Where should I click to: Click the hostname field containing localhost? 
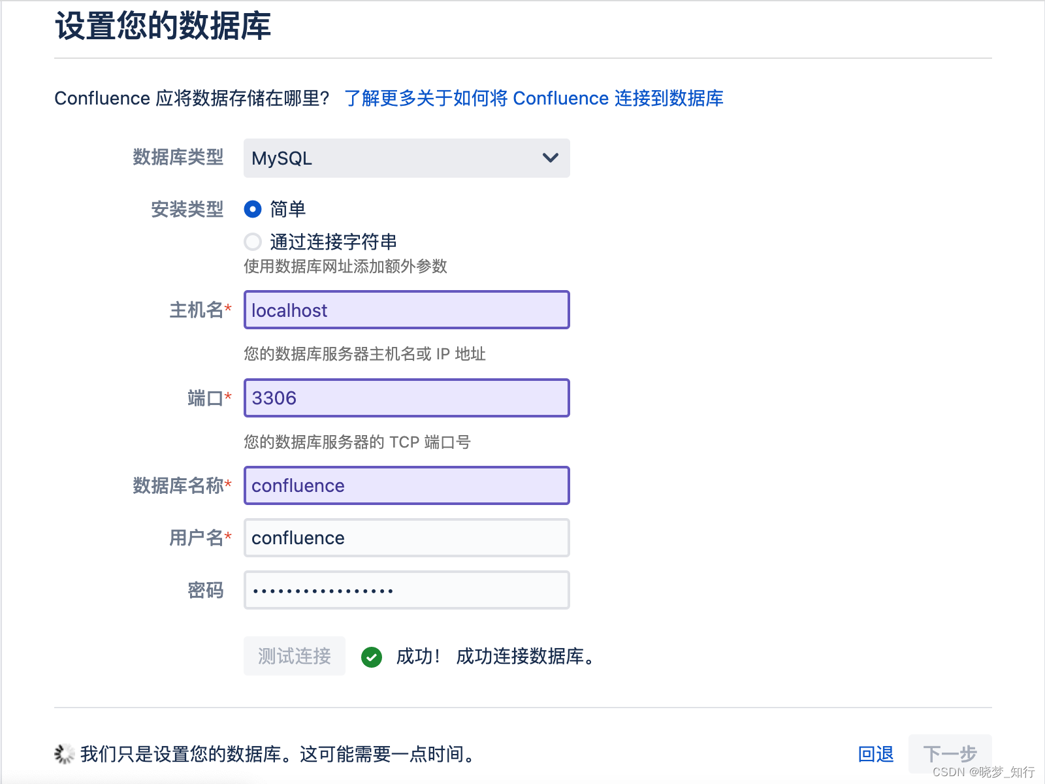click(x=406, y=310)
